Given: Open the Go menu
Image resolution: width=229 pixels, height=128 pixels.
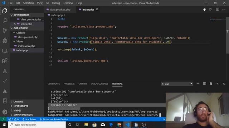Looking at the screenshot, I should coord(47,3).
